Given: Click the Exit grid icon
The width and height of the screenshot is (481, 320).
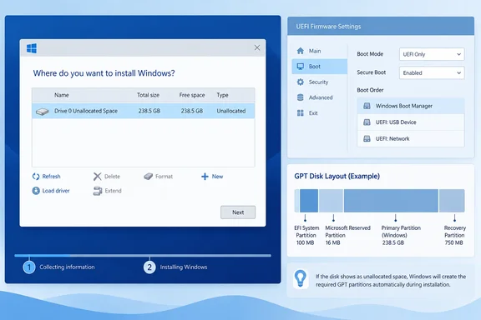Looking at the screenshot, I should [301, 113].
